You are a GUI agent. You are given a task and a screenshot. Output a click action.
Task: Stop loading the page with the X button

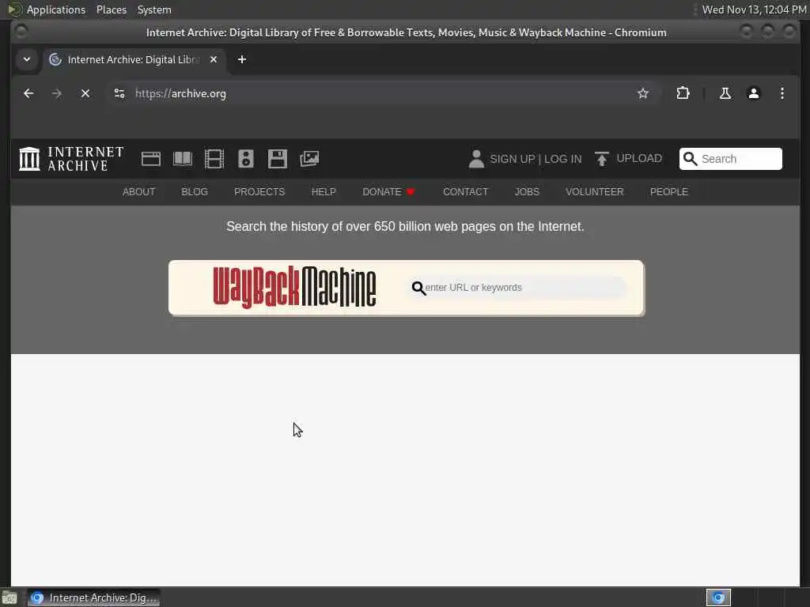(x=85, y=93)
